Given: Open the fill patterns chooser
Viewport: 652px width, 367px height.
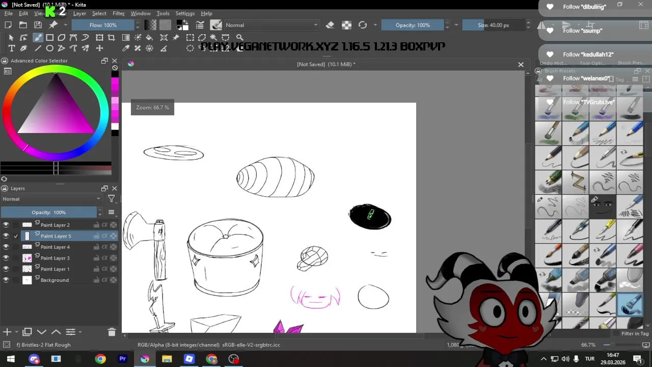Looking at the screenshot, I should click(x=165, y=25).
